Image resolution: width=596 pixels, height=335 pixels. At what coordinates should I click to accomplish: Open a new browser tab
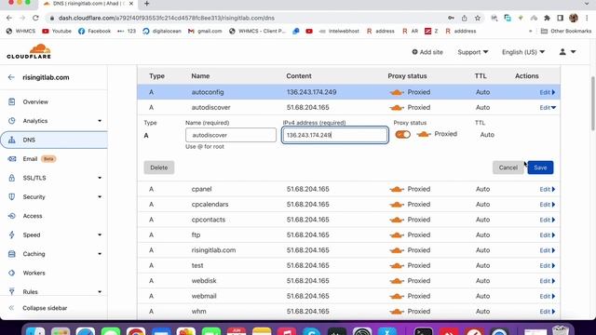click(x=147, y=4)
